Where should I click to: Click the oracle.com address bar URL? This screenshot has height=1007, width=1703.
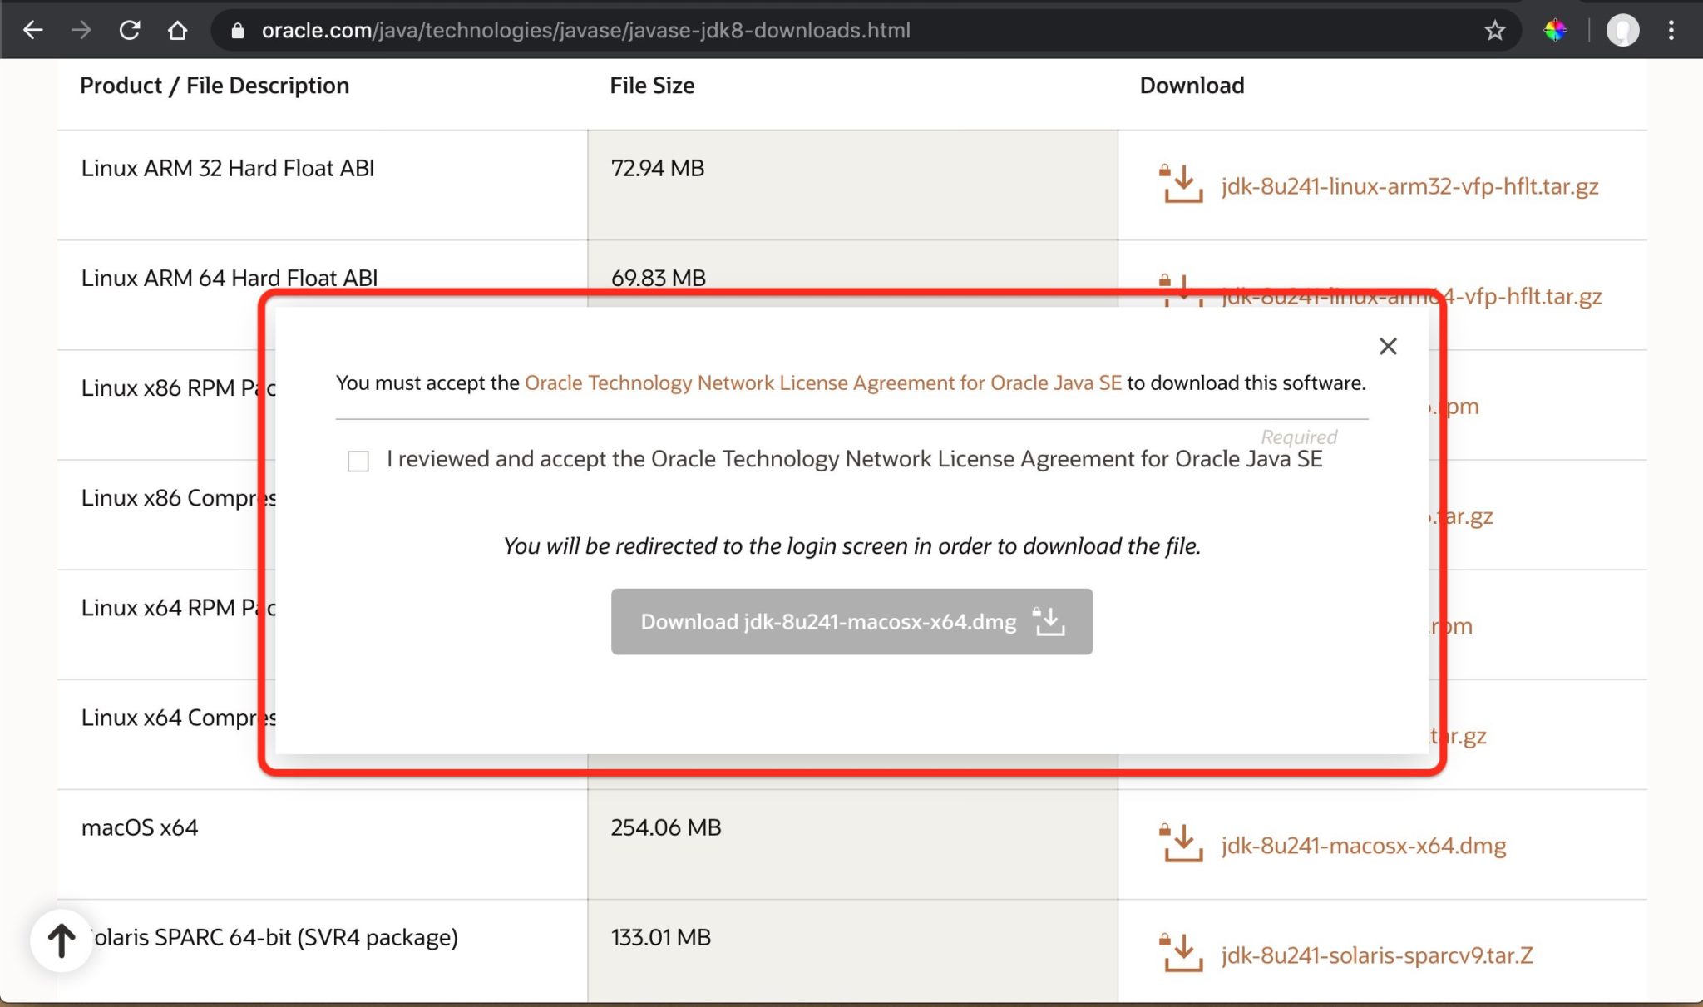point(585,31)
